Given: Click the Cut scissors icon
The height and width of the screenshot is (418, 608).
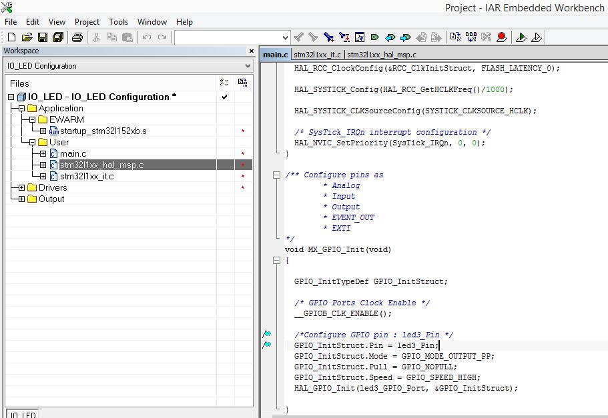Looking at the screenshot, I should pyautogui.click(x=96, y=37).
